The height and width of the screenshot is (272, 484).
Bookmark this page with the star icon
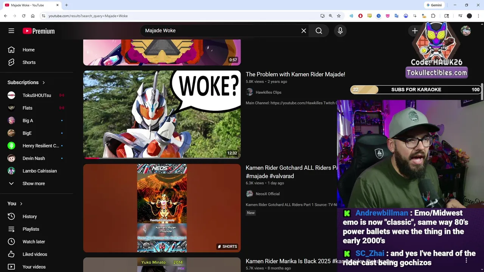coord(339,16)
